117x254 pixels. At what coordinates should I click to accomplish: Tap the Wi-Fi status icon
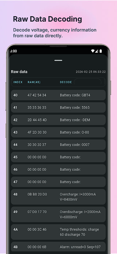pyautogui.click(x=93, y=51)
